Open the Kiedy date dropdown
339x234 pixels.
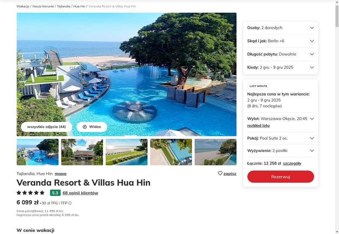pos(281,67)
